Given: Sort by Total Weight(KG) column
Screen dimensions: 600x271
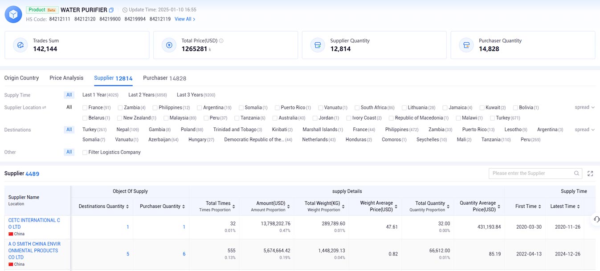Looking at the screenshot, I should [344, 206].
